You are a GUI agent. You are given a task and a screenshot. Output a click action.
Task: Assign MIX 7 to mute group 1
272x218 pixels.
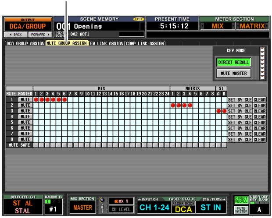[x=70, y=99]
